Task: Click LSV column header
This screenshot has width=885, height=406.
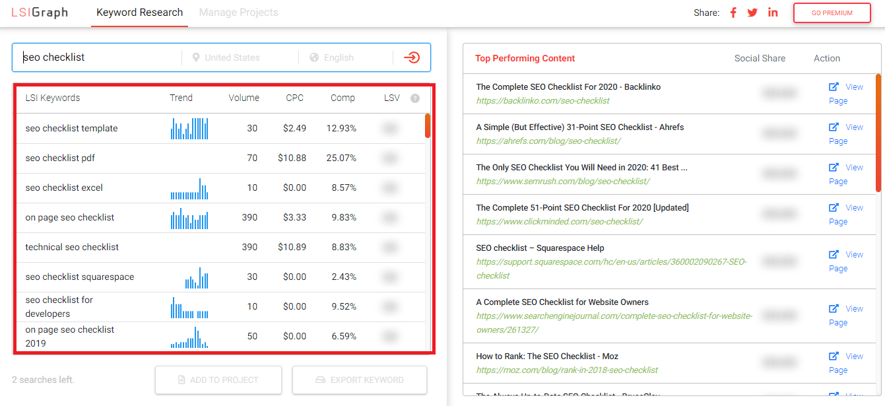Action: (x=392, y=98)
